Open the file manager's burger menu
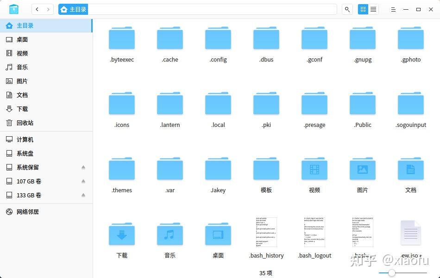440x278 pixels. (x=393, y=9)
